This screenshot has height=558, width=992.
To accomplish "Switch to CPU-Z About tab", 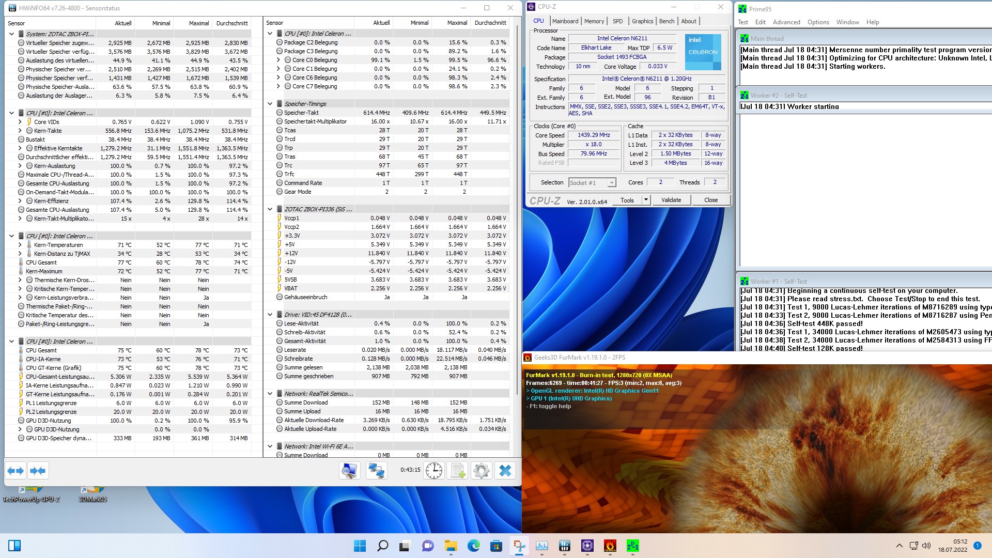I will click(x=689, y=21).
